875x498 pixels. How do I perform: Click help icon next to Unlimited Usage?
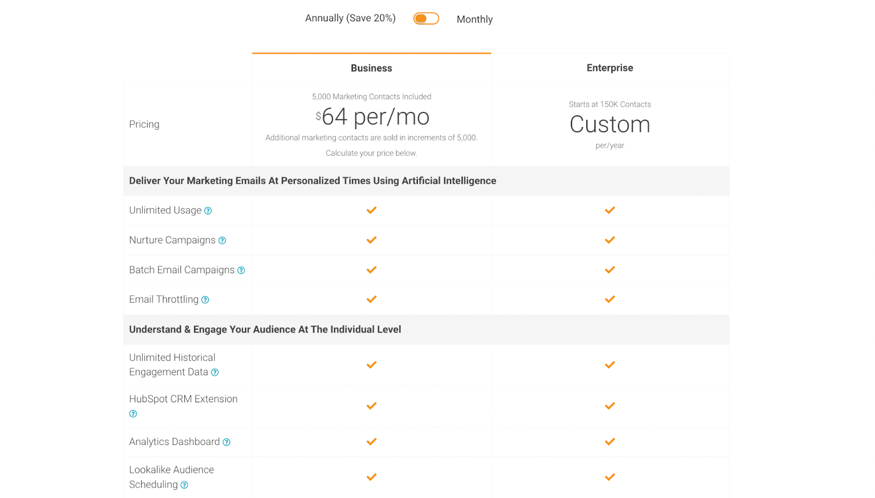coord(208,211)
